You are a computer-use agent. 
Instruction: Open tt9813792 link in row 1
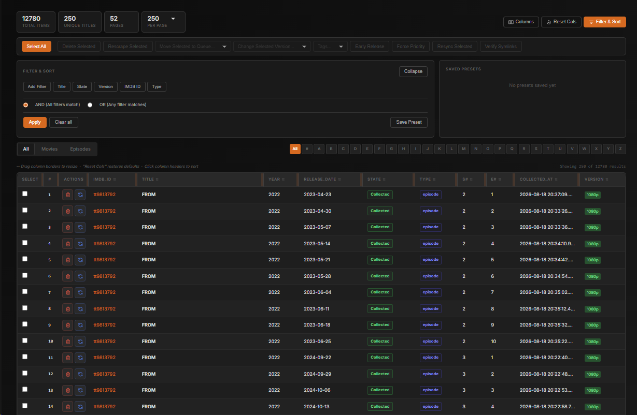point(104,195)
